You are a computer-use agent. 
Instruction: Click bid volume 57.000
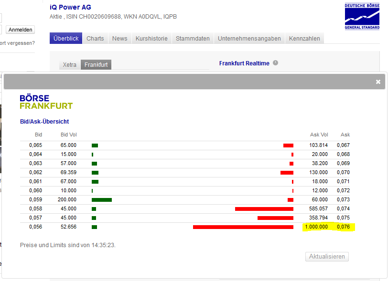[x=68, y=163]
